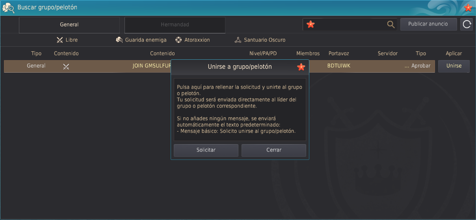Select the Atoraxxion filter icon
The image size is (476, 220).
178,40
